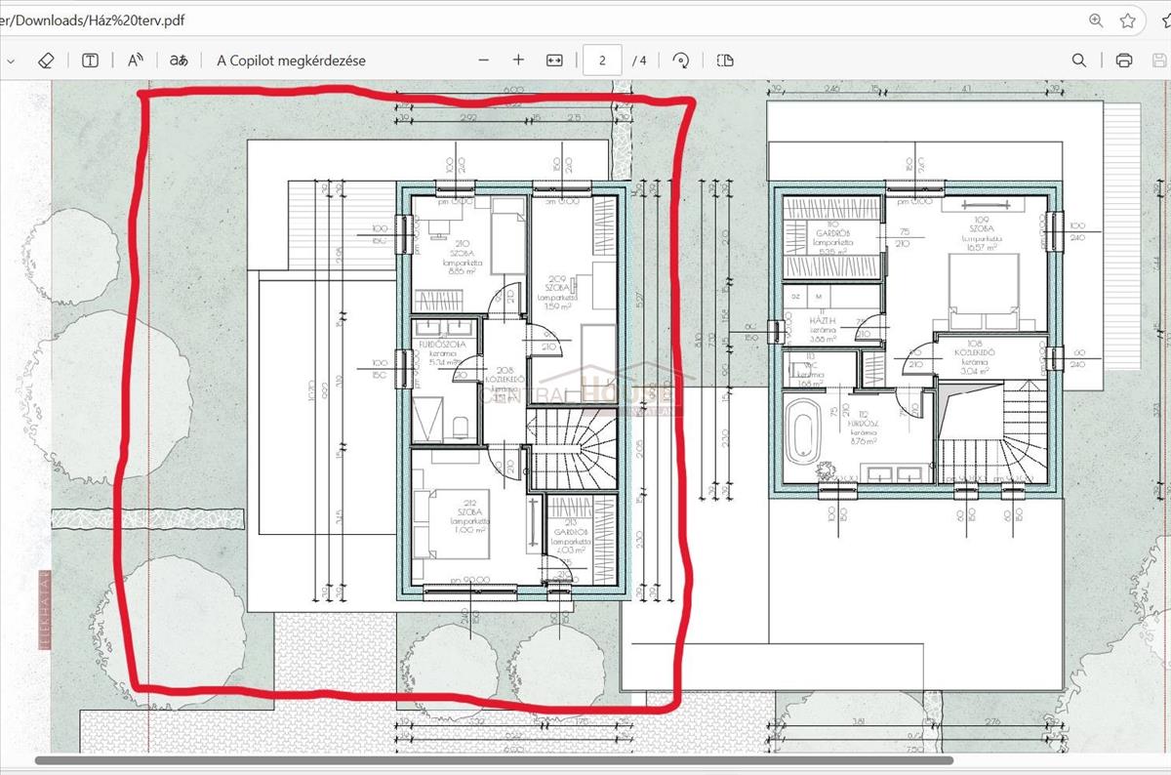Screen dimensions: 1171x775
Task: Open browser zoom options in address bar
Action: (1096, 20)
